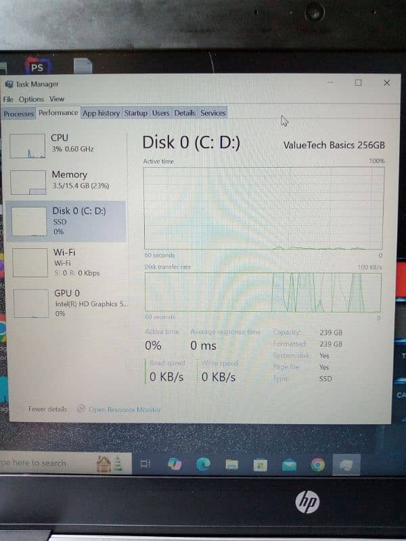Open the Task View taskbar icon
The height and width of the screenshot is (541, 406).
pos(145,464)
